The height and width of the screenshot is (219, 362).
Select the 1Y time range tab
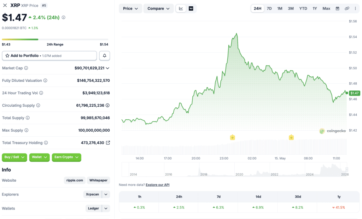(x=315, y=8)
